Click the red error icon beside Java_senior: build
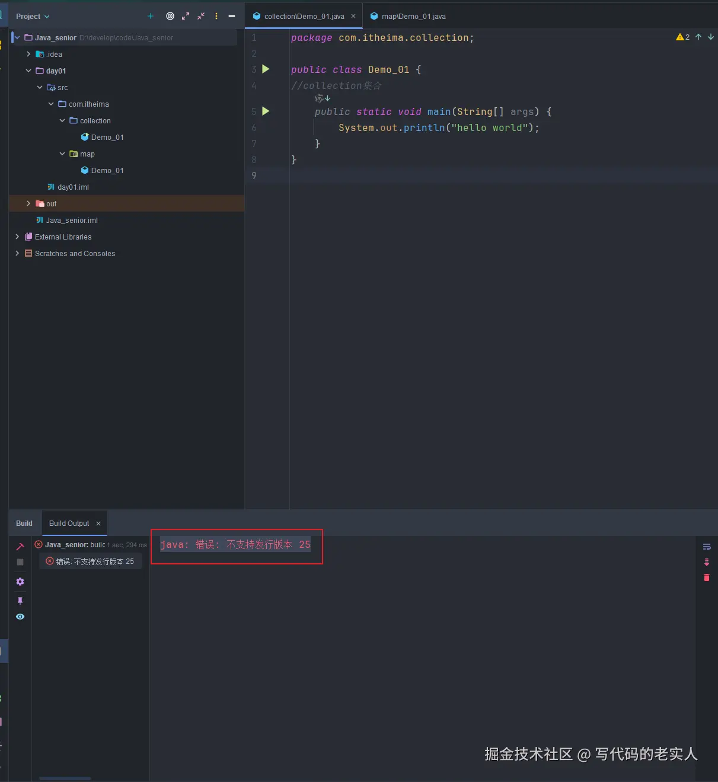Screen dimensions: 718x782 coord(39,544)
